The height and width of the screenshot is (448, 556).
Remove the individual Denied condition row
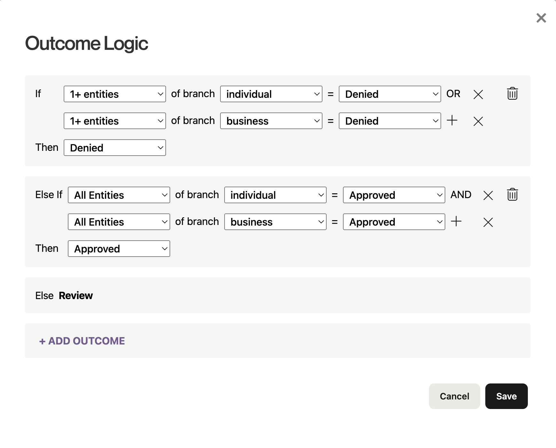pos(478,94)
